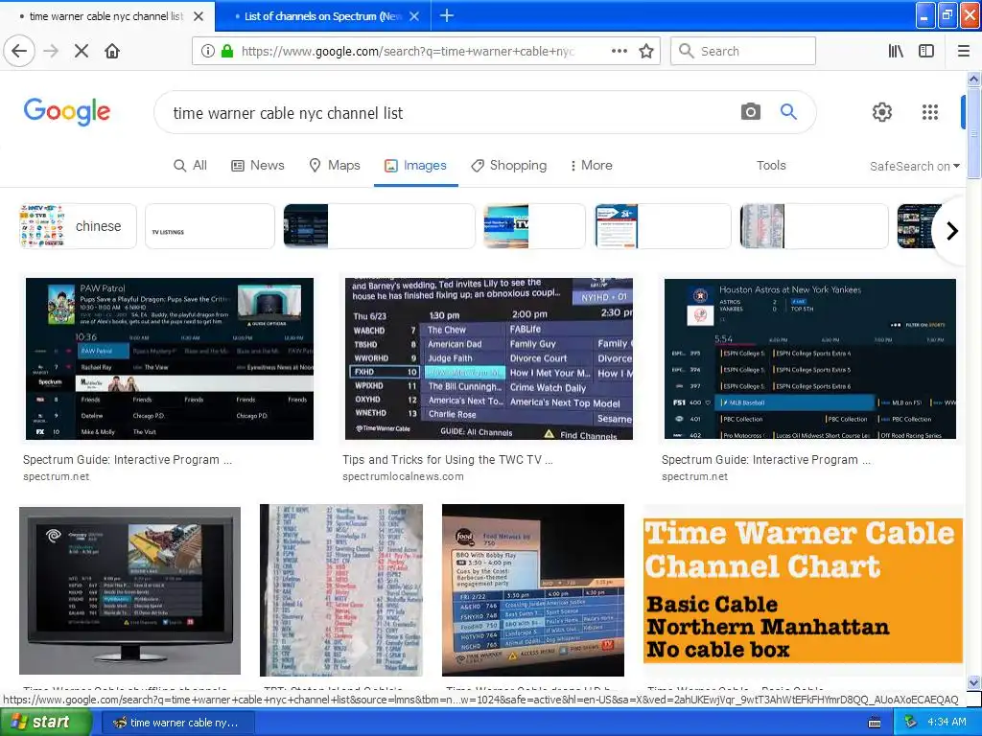
Task: Open the Windows start menu
Action: 46,722
